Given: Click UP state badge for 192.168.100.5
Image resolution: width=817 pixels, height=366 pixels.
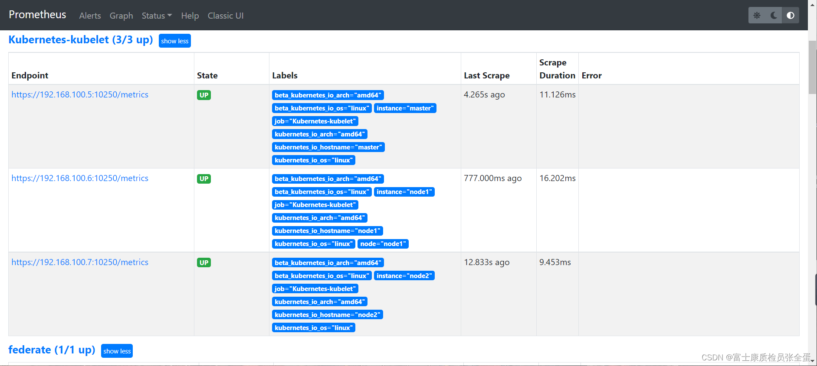Looking at the screenshot, I should click(x=204, y=95).
